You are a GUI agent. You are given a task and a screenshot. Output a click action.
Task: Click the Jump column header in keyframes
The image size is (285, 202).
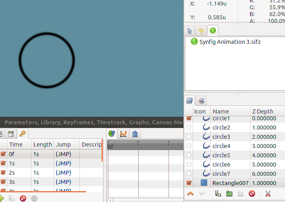[67, 144]
